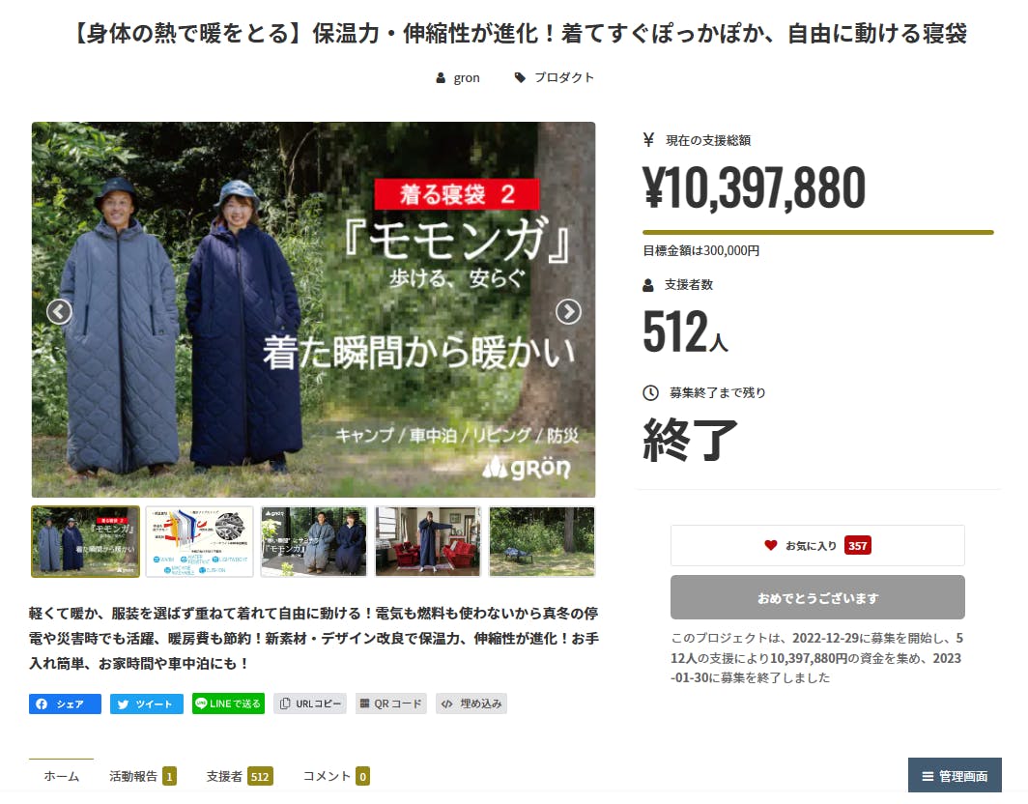Open the 埋め込み embed code option
1028x804 pixels.
pyautogui.click(x=471, y=703)
